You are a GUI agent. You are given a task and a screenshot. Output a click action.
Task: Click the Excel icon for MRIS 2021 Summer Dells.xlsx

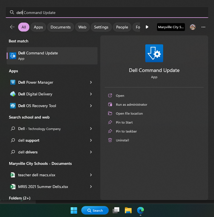pyautogui.click(x=13, y=187)
